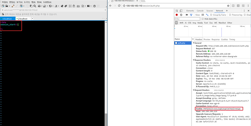The height and width of the screenshot is (126, 251).
Task: Open DevTools customize kebab menu
Action: click(x=244, y=11)
